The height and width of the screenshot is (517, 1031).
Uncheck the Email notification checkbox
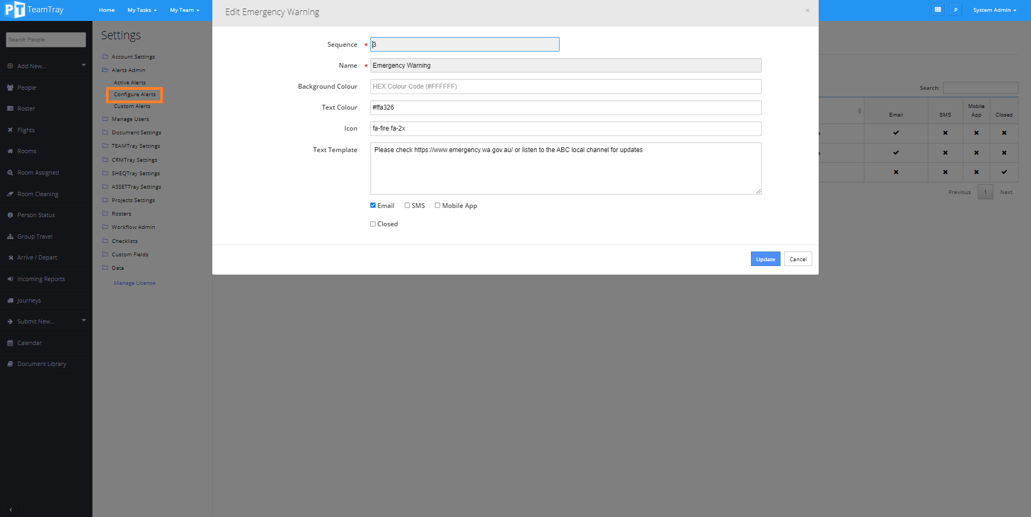[x=373, y=205]
